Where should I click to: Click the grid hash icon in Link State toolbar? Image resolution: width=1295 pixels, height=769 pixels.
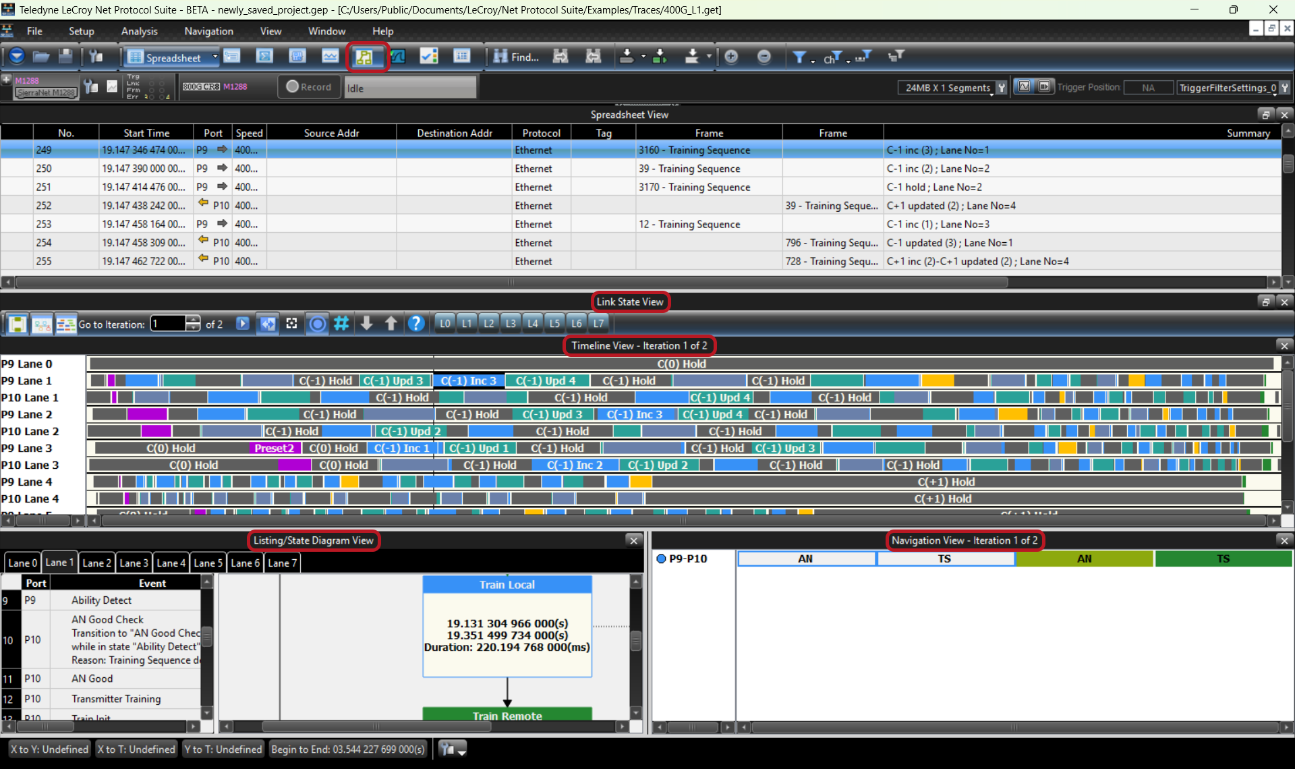(x=342, y=324)
